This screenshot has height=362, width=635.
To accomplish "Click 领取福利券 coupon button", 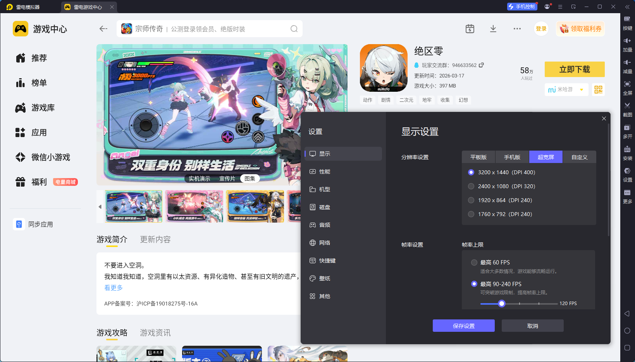I will coord(580,29).
